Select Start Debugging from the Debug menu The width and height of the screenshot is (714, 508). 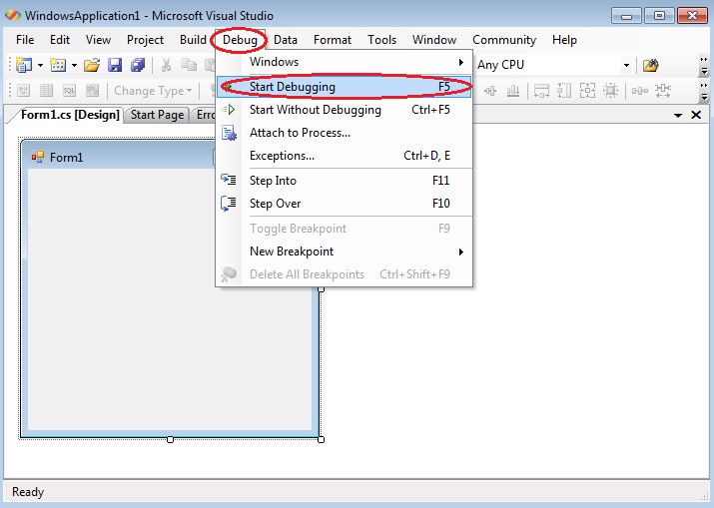345,87
